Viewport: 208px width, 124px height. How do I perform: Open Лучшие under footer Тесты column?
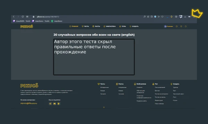click(103, 94)
